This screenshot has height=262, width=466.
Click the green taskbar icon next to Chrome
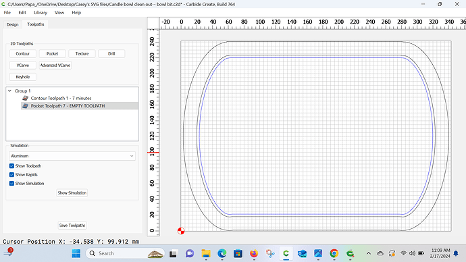click(x=351, y=254)
